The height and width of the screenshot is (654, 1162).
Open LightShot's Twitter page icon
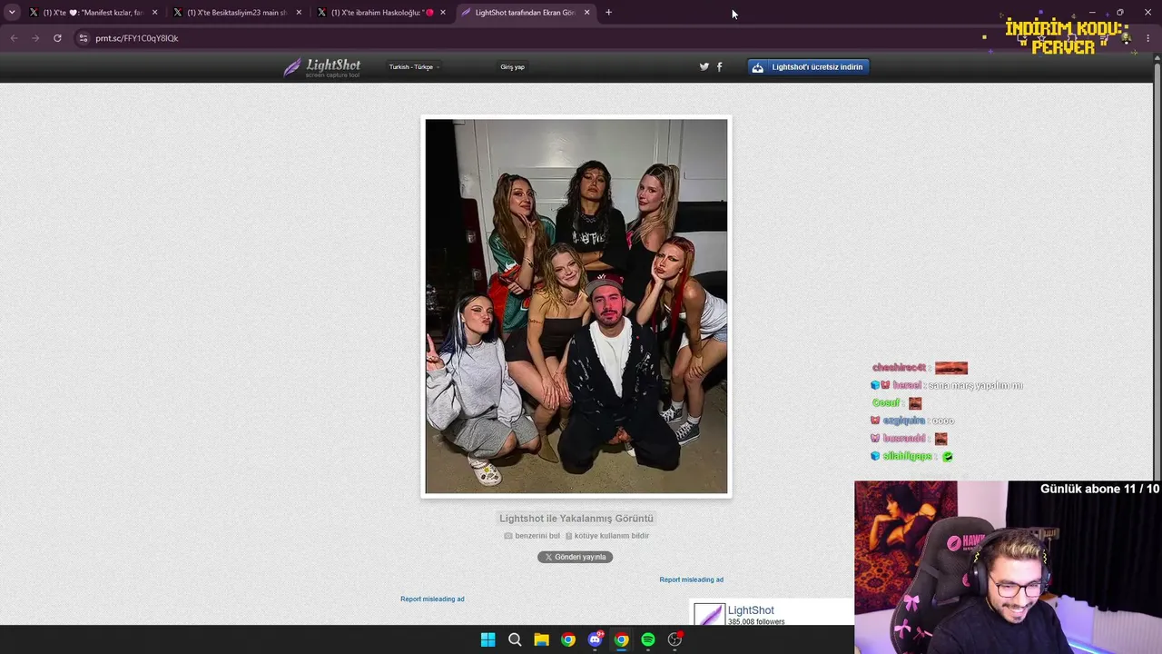pyautogui.click(x=704, y=66)
